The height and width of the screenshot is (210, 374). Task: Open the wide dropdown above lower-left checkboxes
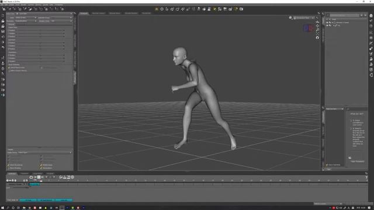tap(45, 153)
